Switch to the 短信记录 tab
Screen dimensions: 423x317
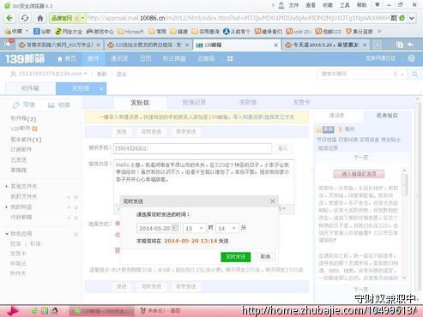tap(194, 102)
